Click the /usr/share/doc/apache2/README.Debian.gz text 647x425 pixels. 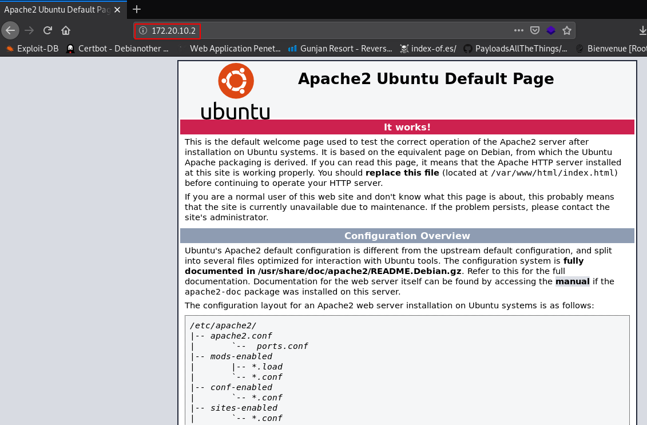pos(359,271)
